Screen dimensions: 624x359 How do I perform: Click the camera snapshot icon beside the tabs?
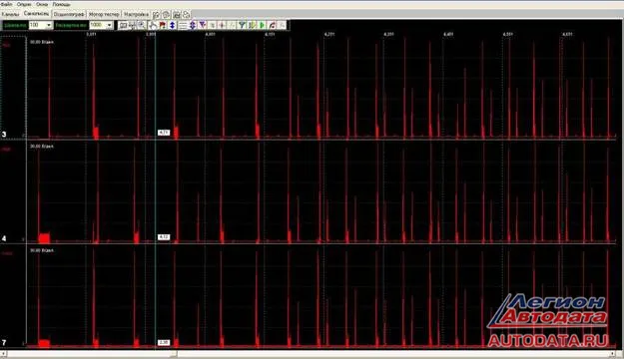click(x=177, y=15)
